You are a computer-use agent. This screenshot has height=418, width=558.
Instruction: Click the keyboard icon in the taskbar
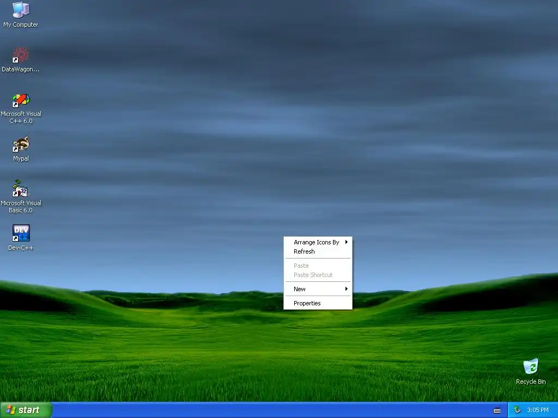tap(497, 410)
